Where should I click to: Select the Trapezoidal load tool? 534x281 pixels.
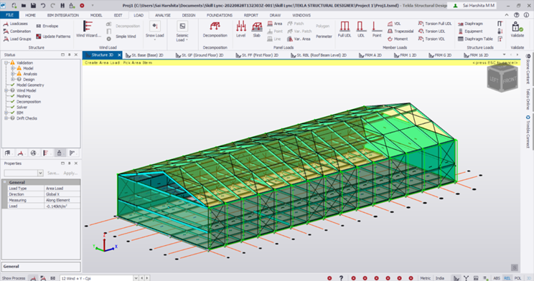coord(400,32)
